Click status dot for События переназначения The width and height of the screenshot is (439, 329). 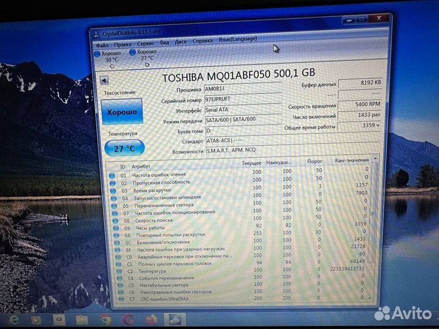(x=120, y=278)
